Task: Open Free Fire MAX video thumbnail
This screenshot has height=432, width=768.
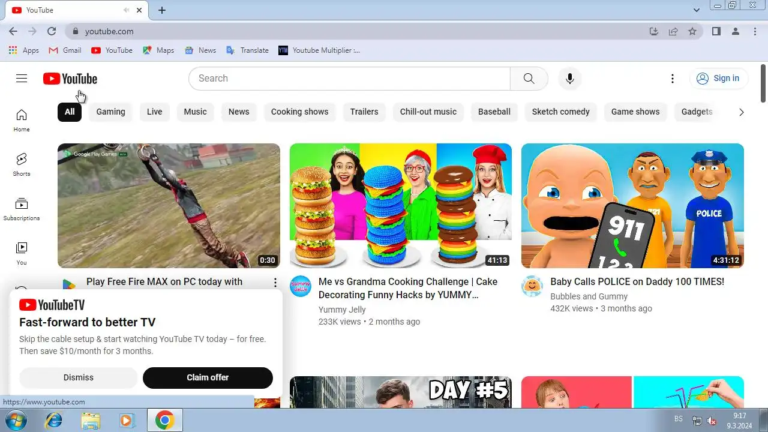Action: point(169,206)
